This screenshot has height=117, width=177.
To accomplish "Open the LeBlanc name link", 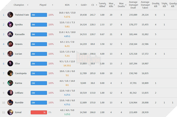I will pyautogui.click(x=19, y=93).
